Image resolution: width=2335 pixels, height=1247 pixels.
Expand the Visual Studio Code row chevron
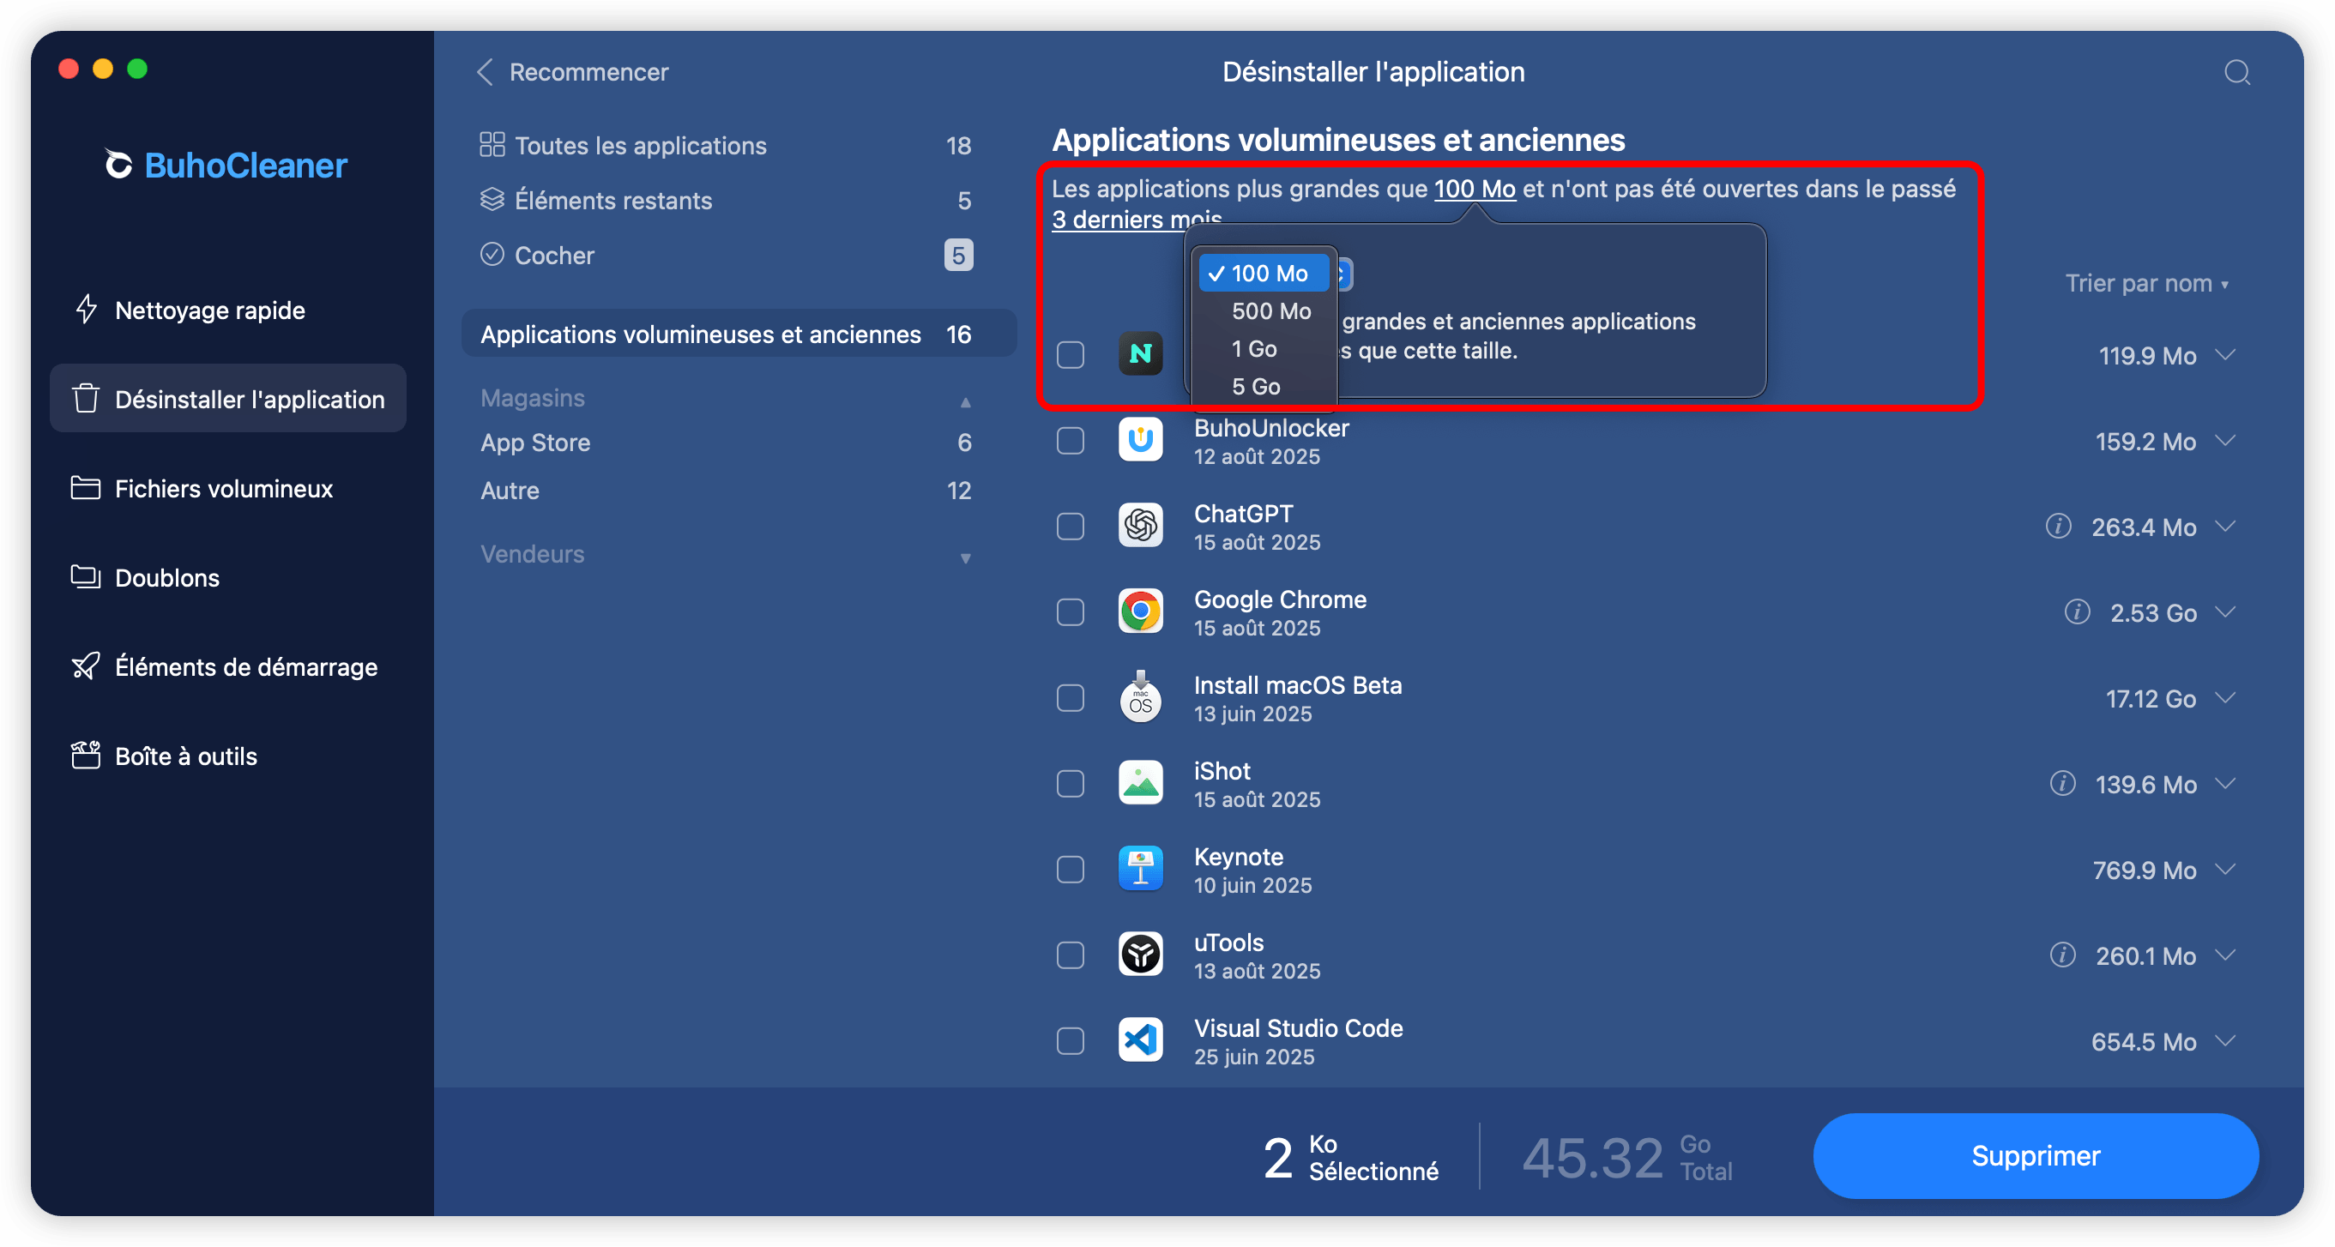point(2225,1040)
